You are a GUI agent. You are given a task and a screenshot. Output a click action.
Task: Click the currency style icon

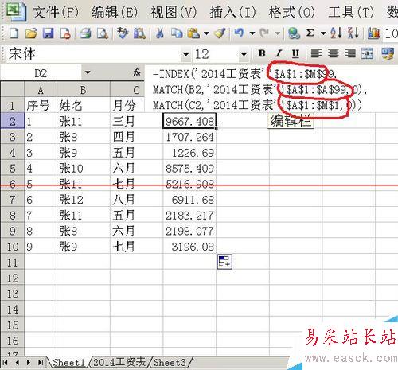point(388,53)
